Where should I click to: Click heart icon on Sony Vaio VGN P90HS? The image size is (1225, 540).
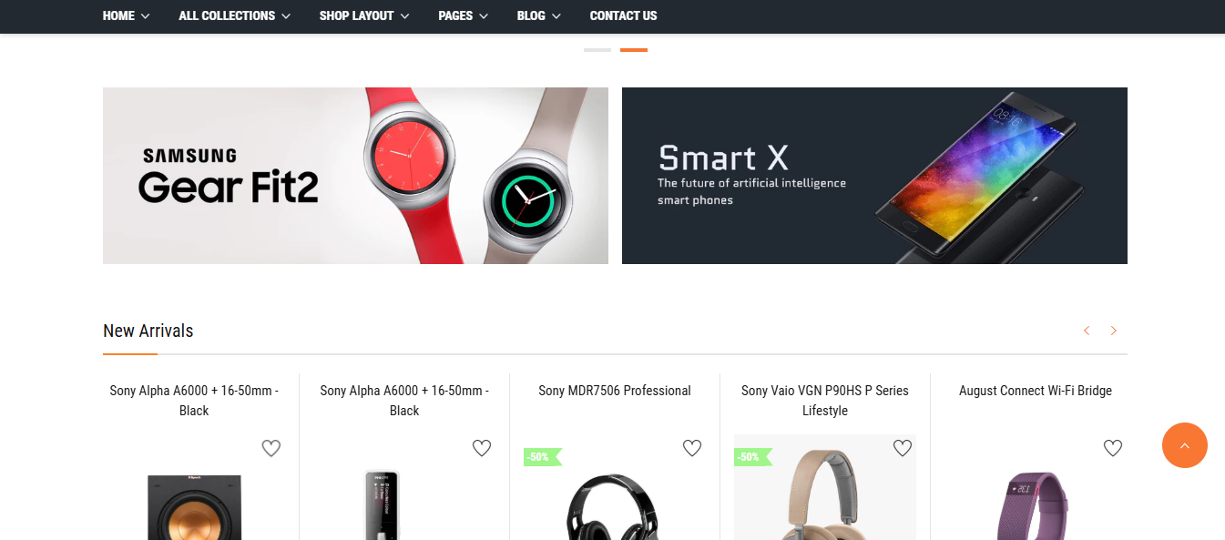click(x=903, y=448)
